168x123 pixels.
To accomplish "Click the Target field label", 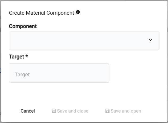I will pos(17,57).
